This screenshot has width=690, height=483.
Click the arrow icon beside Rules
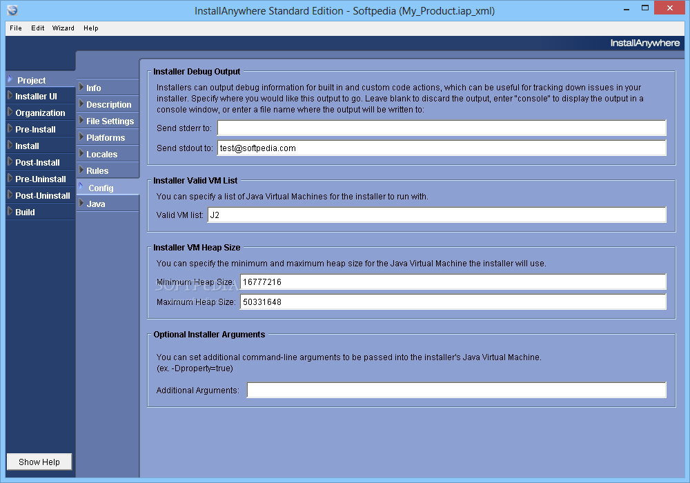click(81, 170)
